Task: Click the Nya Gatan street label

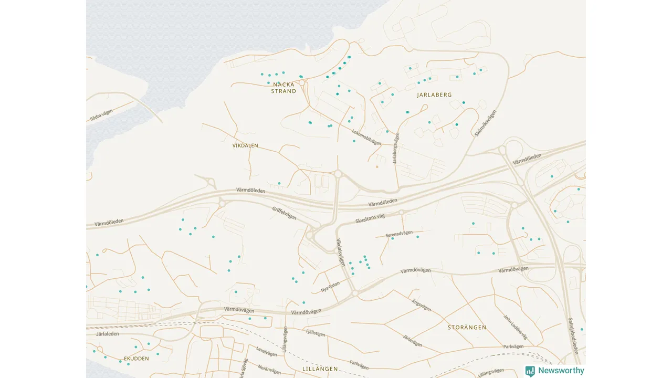Action: (x=330, y=287)
